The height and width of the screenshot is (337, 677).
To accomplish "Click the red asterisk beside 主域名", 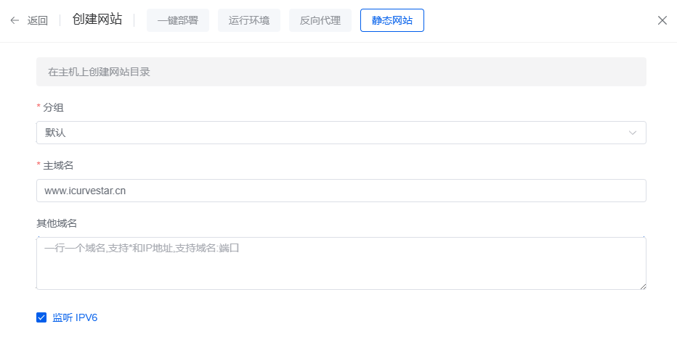I will point(38,165).
